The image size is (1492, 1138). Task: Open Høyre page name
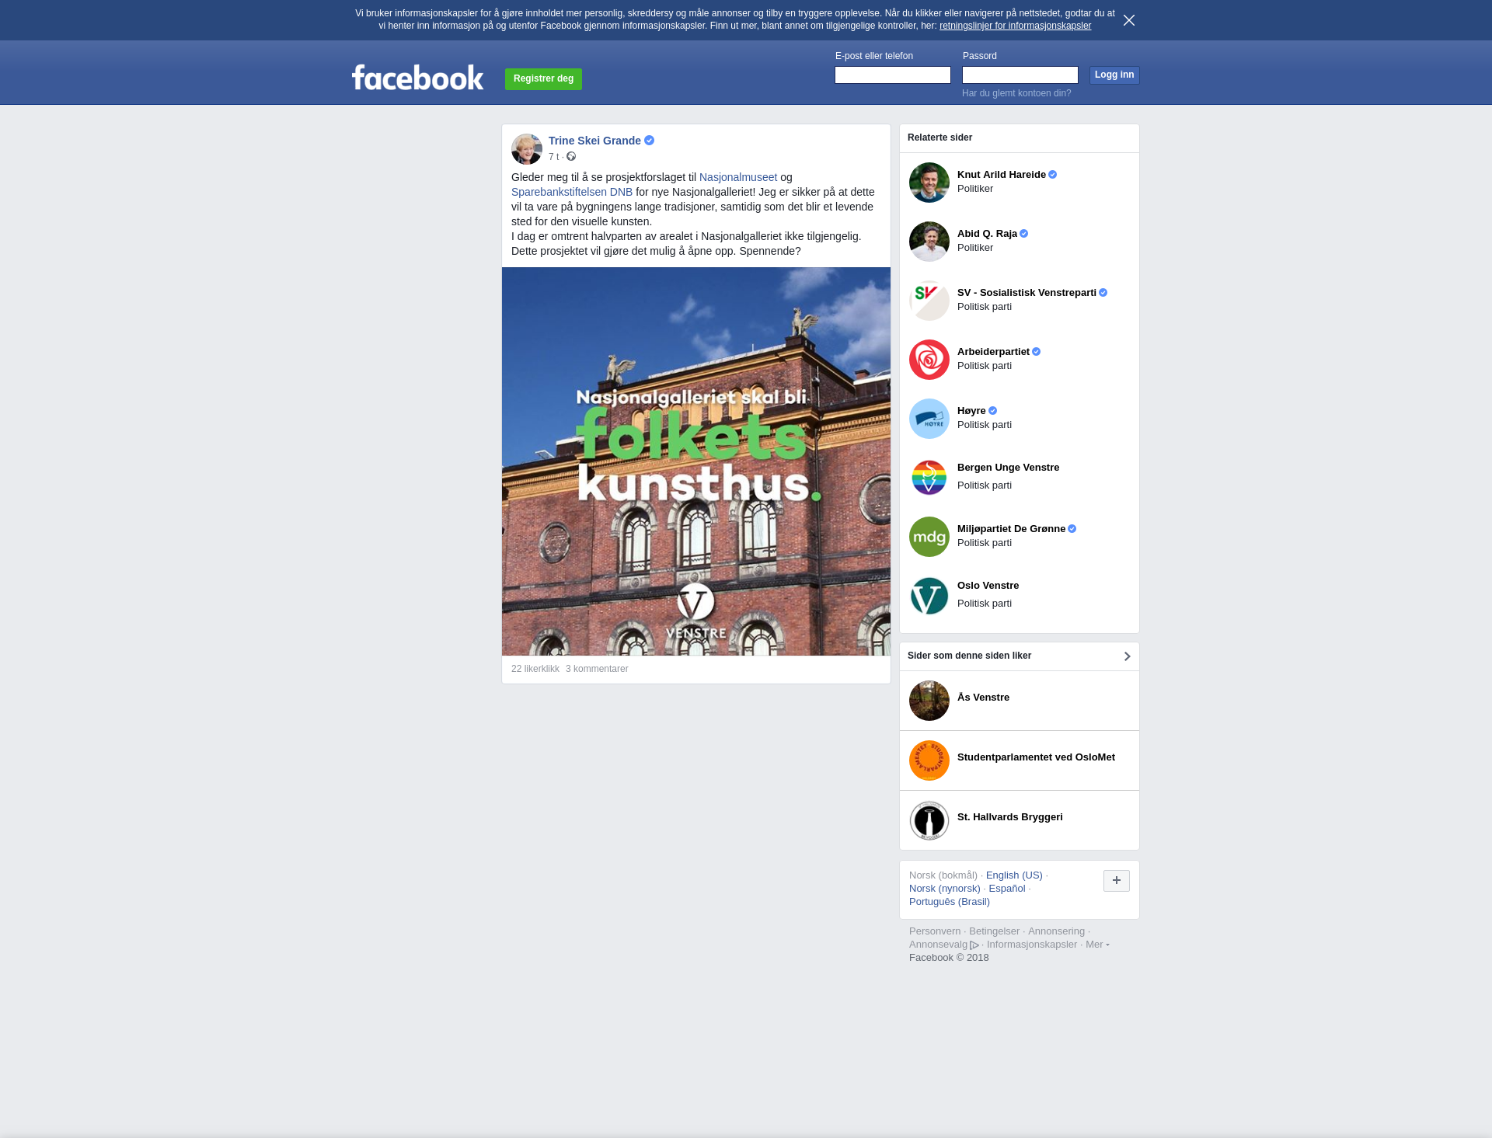coord(971,411)
